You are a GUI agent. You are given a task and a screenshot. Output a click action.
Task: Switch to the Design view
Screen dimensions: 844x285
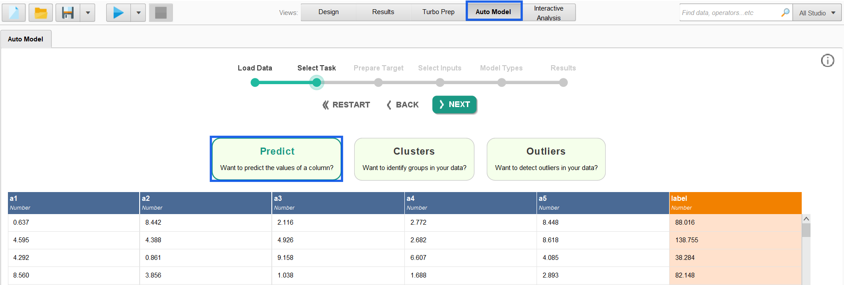pyautogui.click(x=329, y=12)
